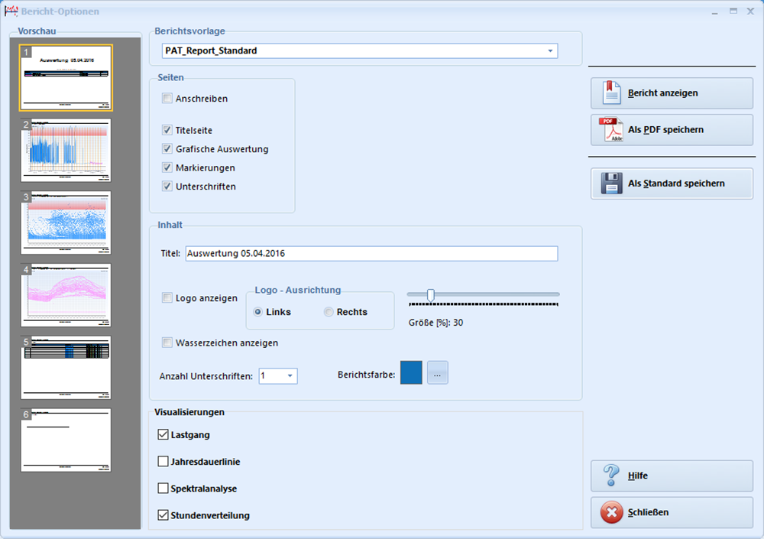Click the blue Berichtsfarbe color swatch
764x539 pixels.
pyautogui.click(x=411, y=373)
